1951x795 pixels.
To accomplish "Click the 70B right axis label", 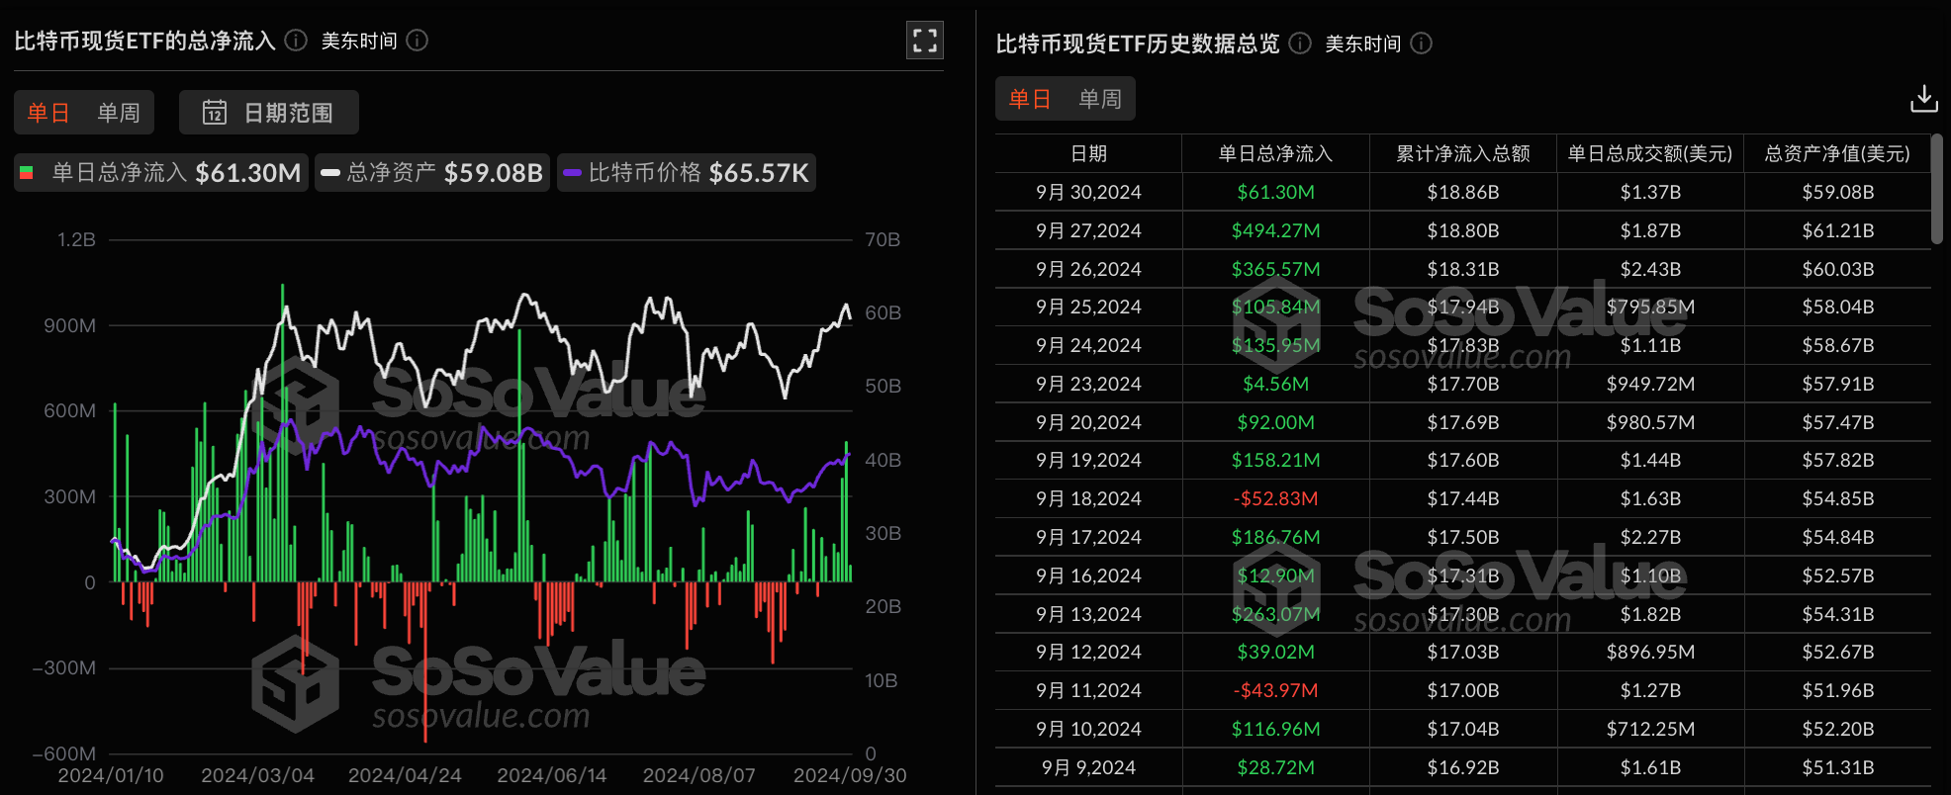I will (x=883, y=239).
